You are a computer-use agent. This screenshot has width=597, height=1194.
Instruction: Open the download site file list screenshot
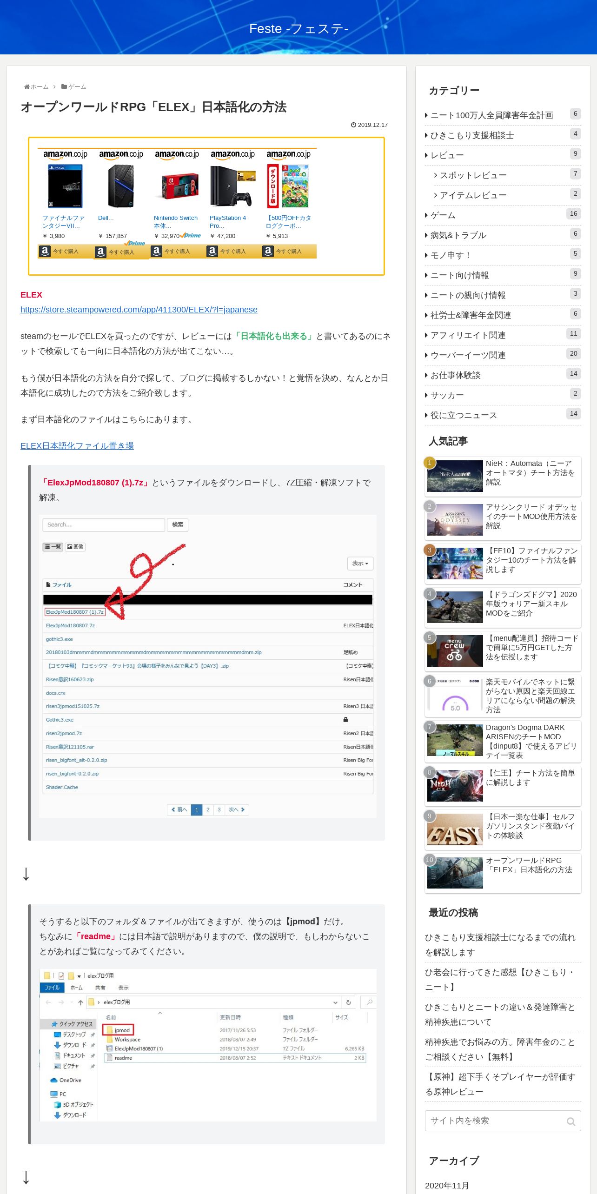coord(208,666)
